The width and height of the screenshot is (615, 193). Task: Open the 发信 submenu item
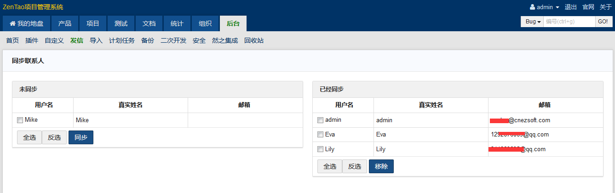tap(77, 40)
